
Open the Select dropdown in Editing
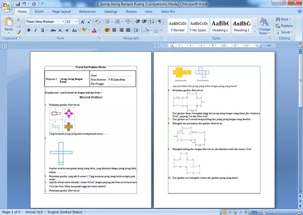pos(284,32)
